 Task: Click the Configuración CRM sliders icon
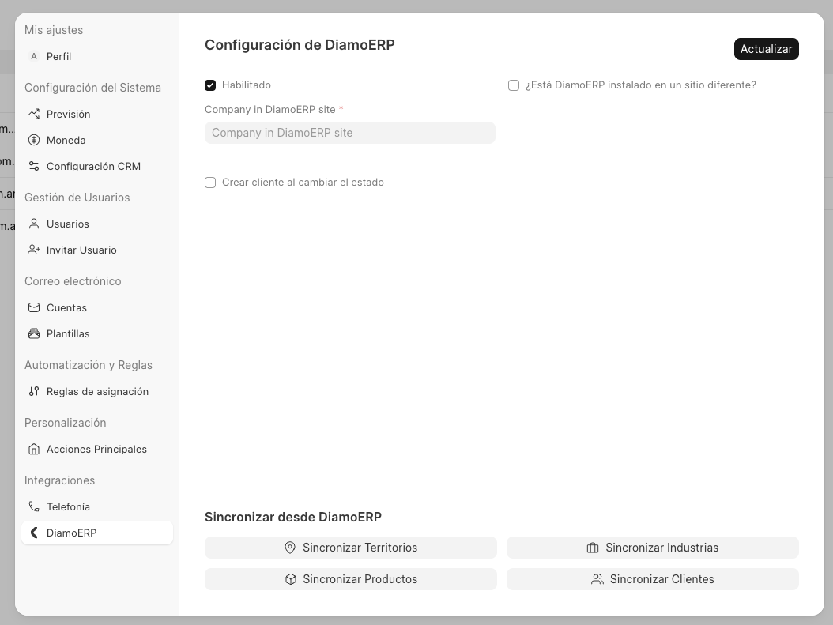34,166
